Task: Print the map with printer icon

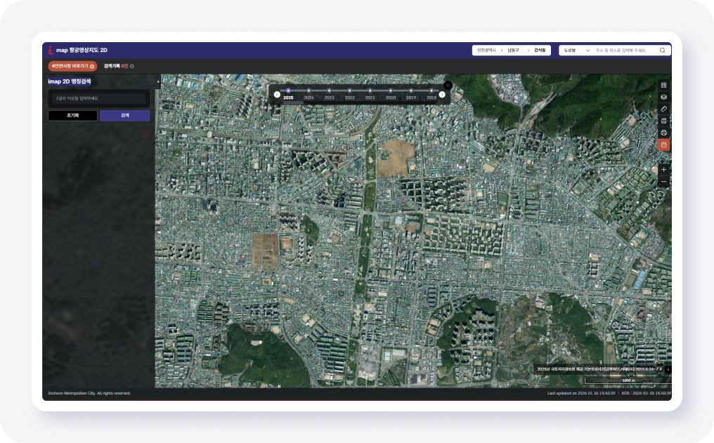Action: [663, 133]
